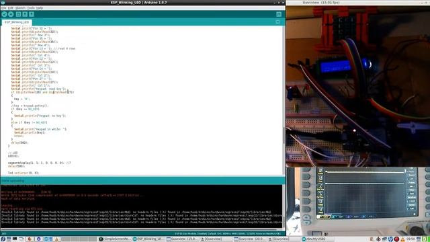430x242 pixels.
Task: Click the console output horizontal scrollbar
Action: click(138, 229)
